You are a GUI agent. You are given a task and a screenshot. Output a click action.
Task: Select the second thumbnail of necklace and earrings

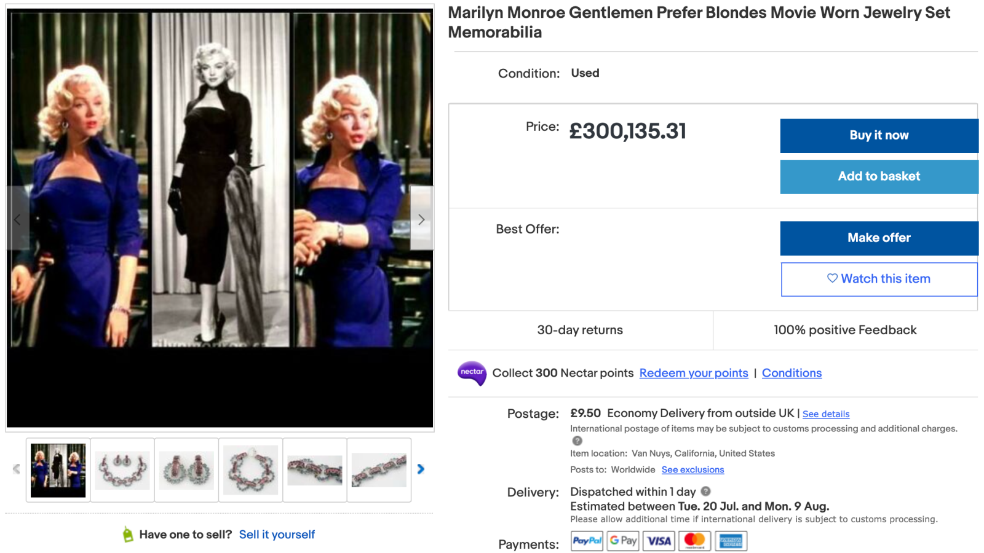click(x=122, y=470)
